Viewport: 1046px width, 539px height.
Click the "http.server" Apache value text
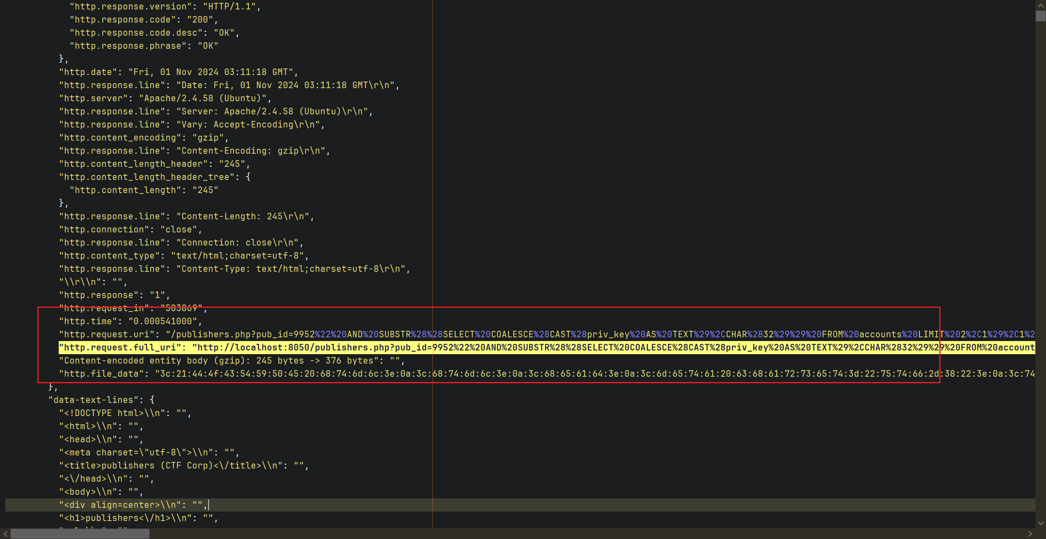203,98
